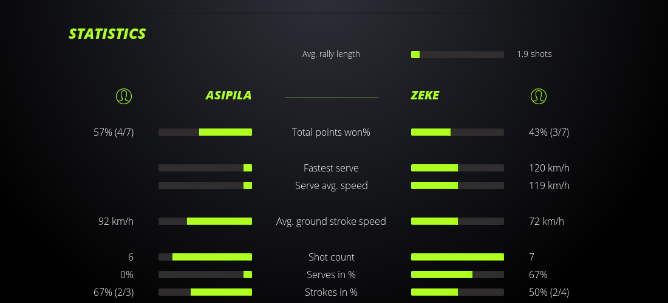Click the "120 km/h" fastest serve value
The height and width of the screenshot is (303, 668).
pyautogui.click(x=549, y=168)
